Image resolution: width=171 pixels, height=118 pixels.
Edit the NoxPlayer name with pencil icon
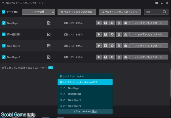click(x=49, y=23)
